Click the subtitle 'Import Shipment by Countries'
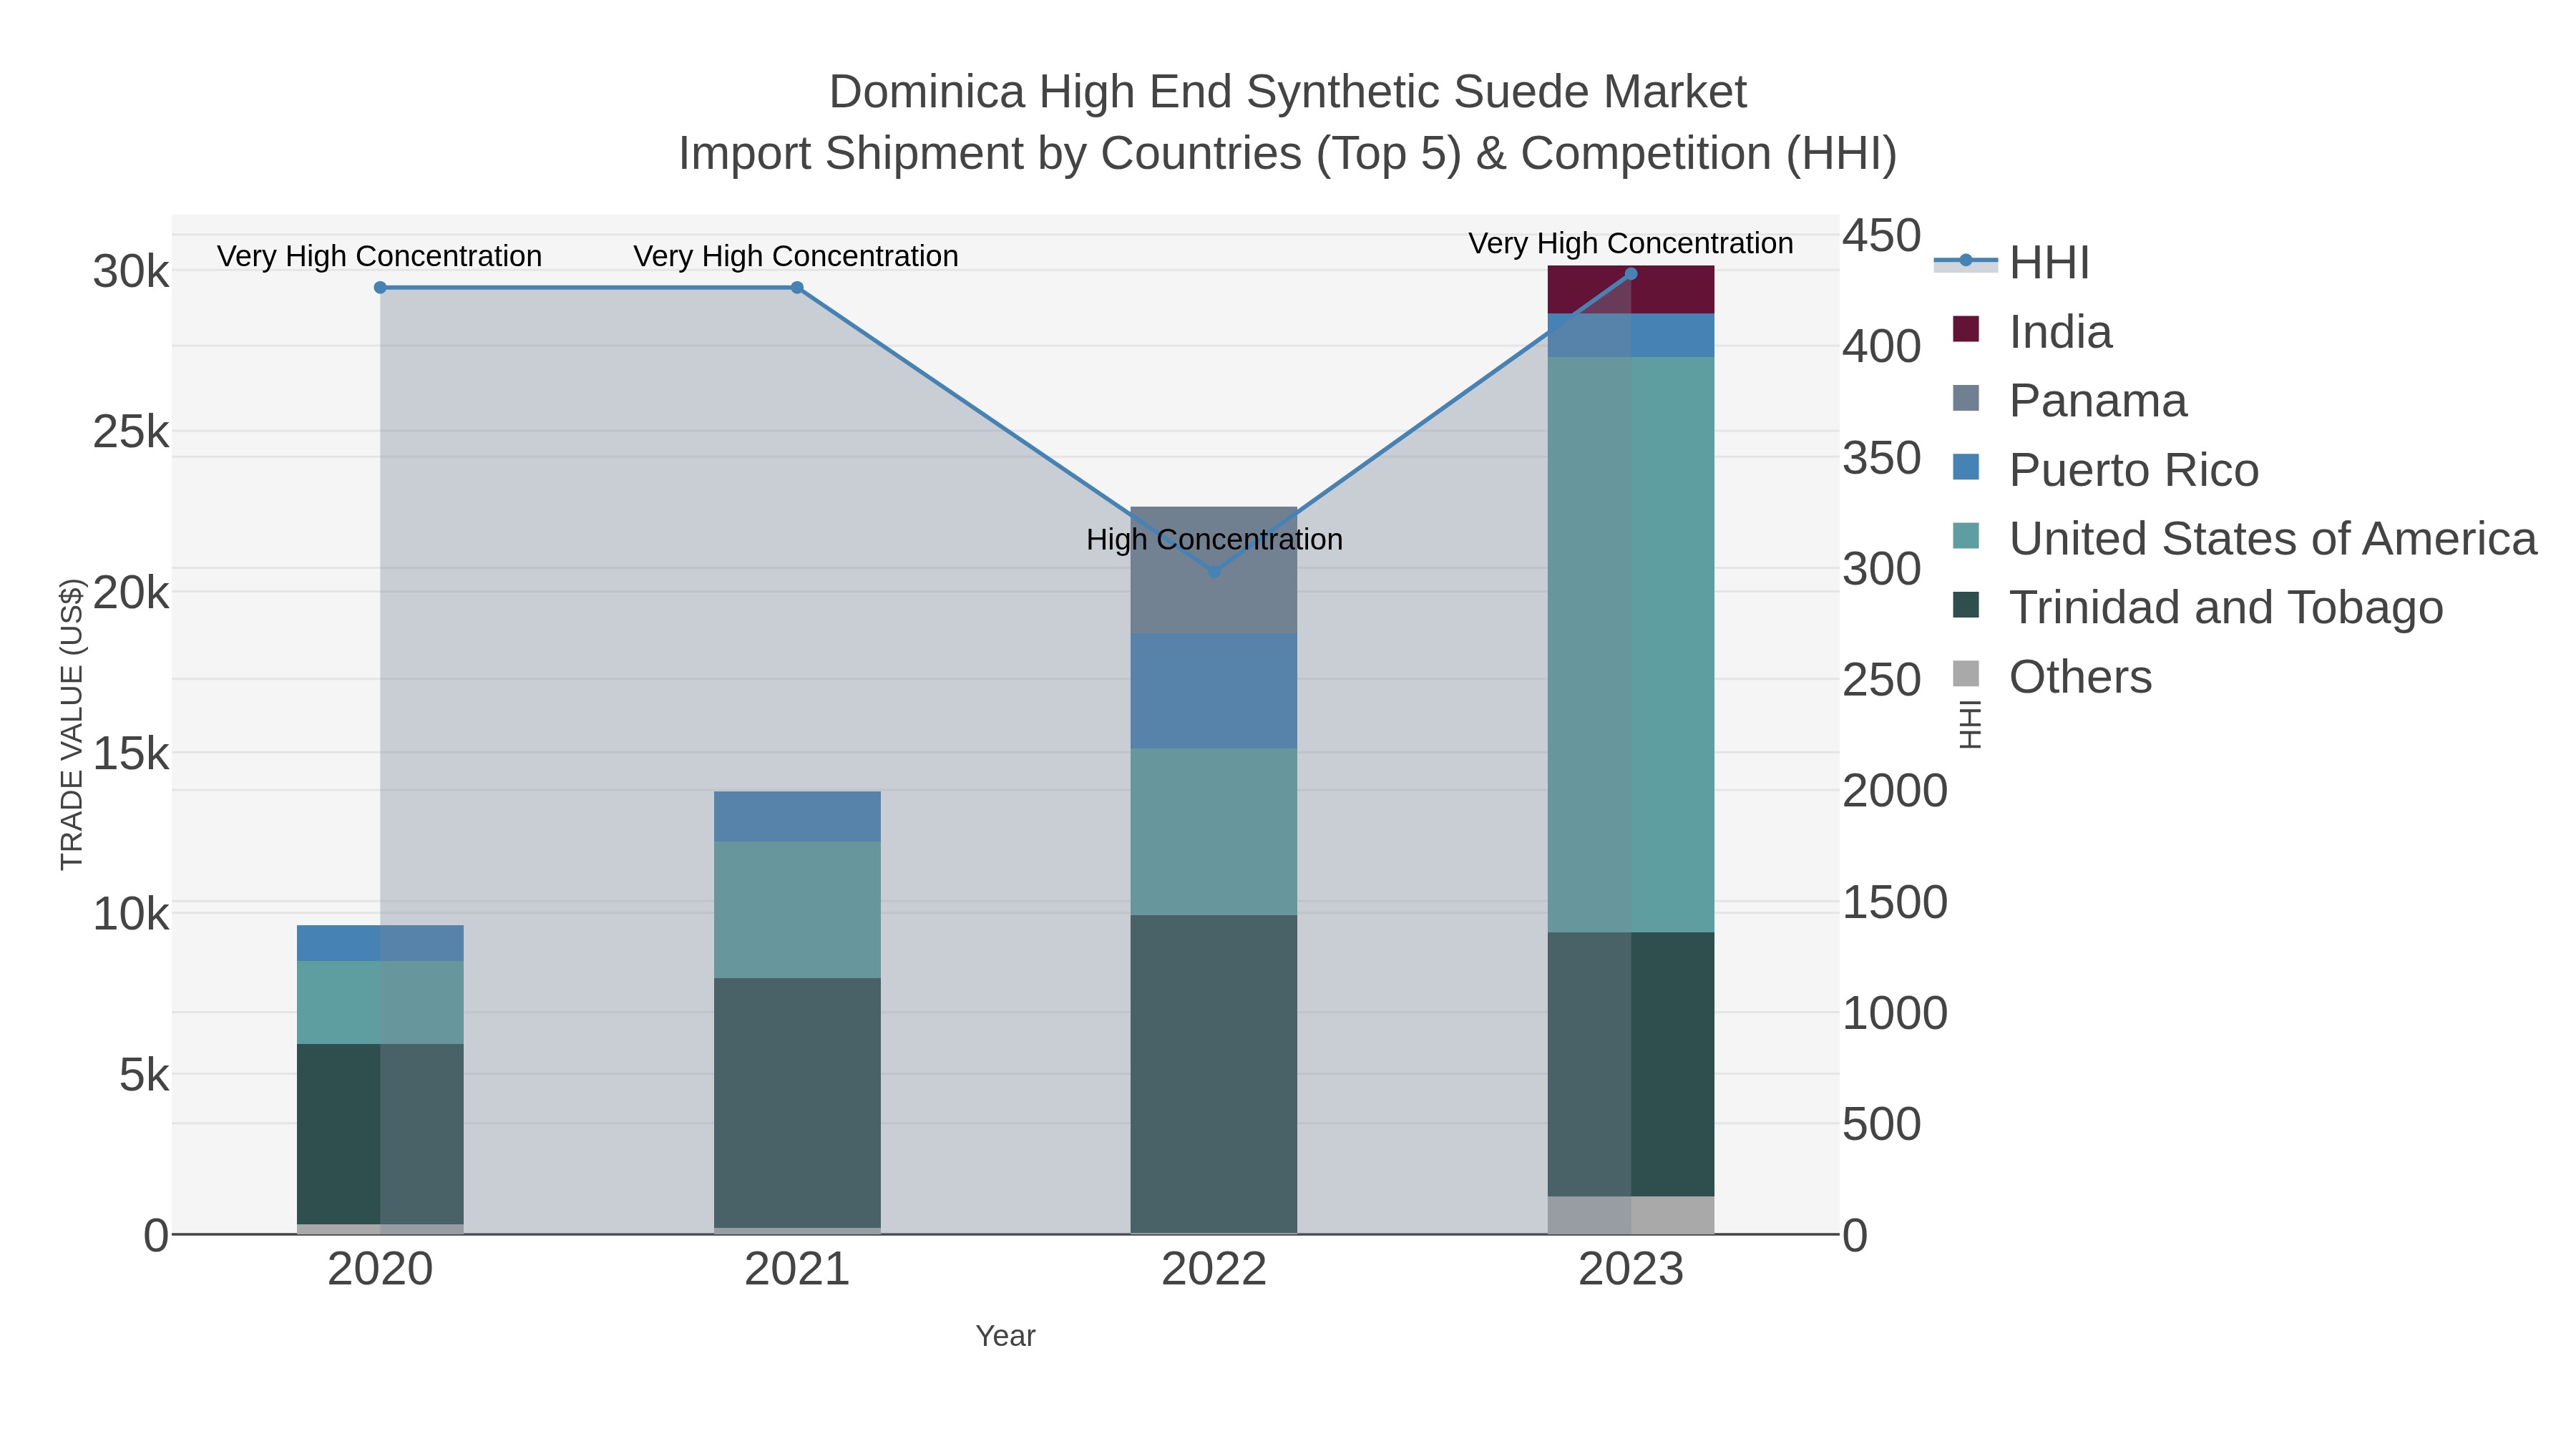 point(989,155)
